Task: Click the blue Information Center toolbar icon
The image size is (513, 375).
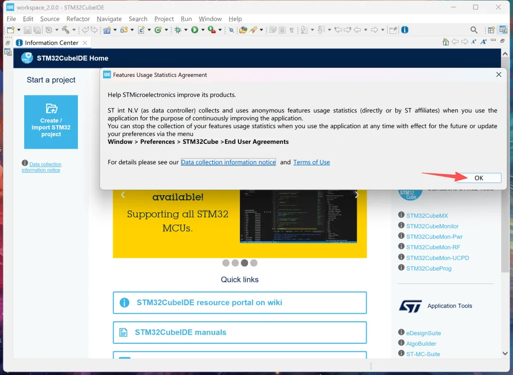Action: [405, 30]
